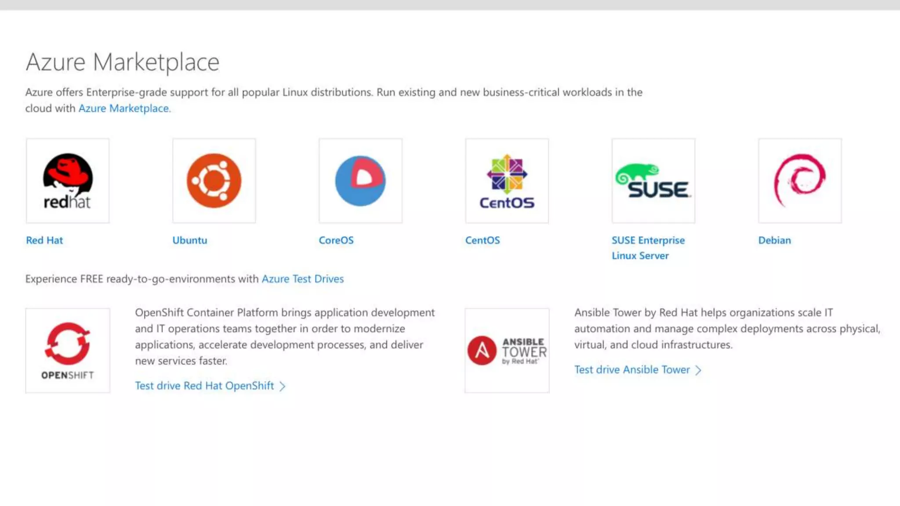
Task: Open the Debian text link
Action: click(x=774, y=240)
